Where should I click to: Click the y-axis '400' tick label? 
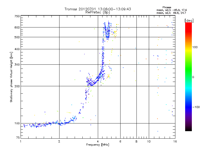(17, 49)
